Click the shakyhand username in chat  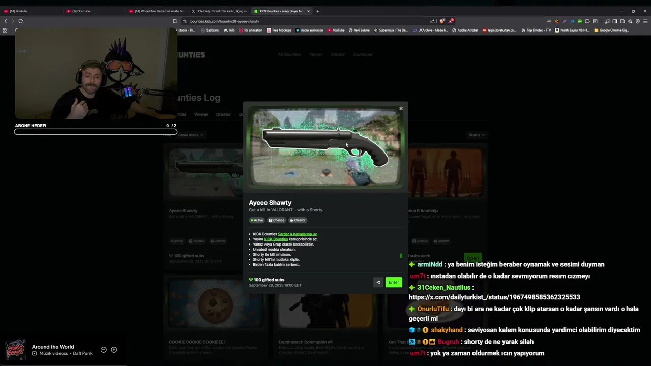coord(447,330)
